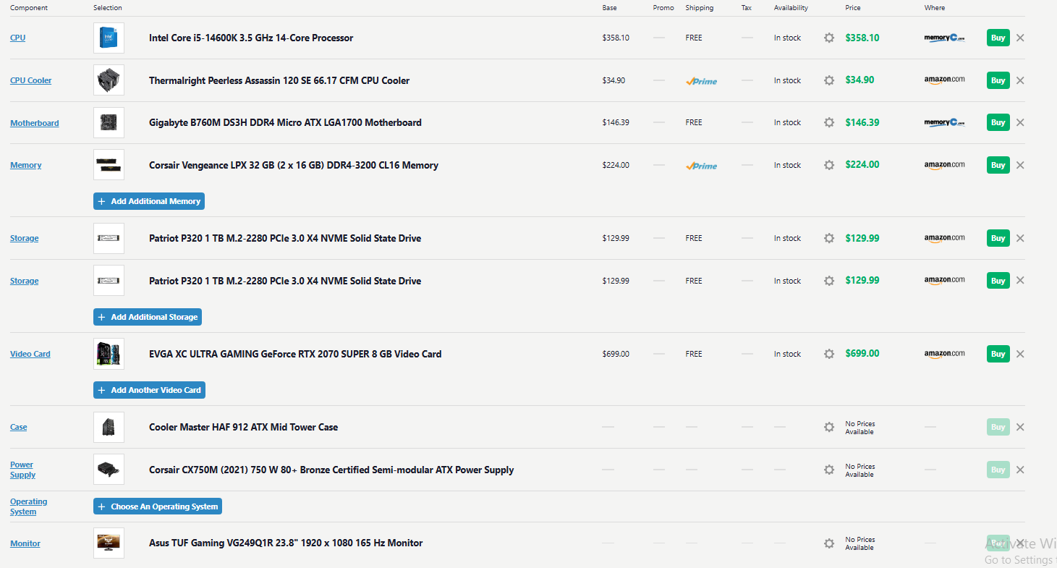
Task: Open settings gear for the Intel Core i5-14600K row
Action: pyautogui.click(x=829, y=38)
